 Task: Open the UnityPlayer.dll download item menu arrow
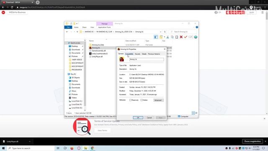[30, 142]
